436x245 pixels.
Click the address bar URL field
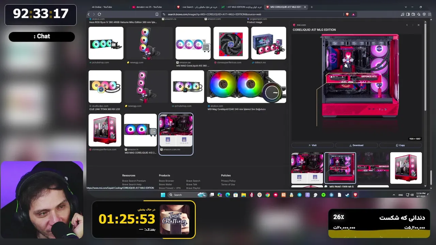tap(252, 14)
